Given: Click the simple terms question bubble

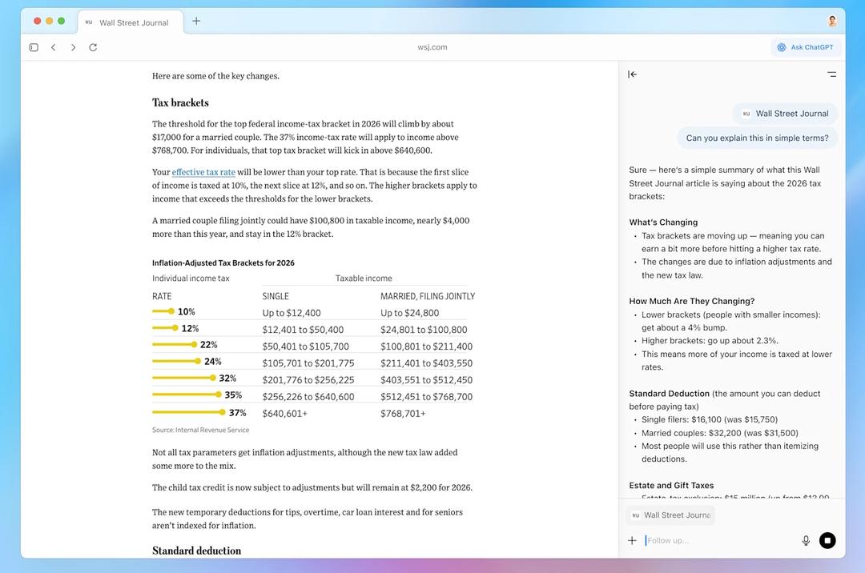Looking at the screenshot, I should point(757,138).
